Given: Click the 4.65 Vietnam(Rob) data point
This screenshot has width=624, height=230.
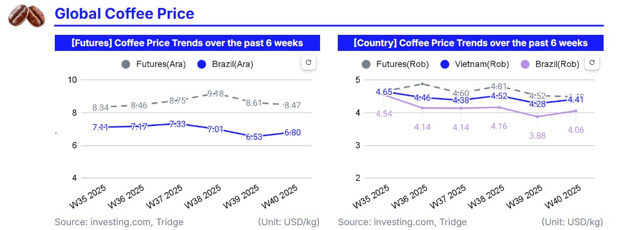Looking at the screenshot, I should click(384, 92).
